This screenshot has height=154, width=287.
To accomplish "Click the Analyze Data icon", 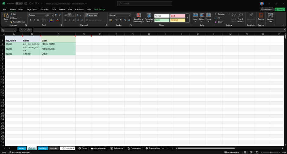I will point(270,17).
